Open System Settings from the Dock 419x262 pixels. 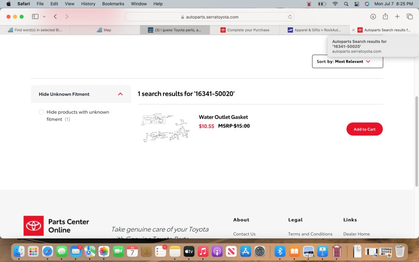pyautogui.click(x=259, y=251)
